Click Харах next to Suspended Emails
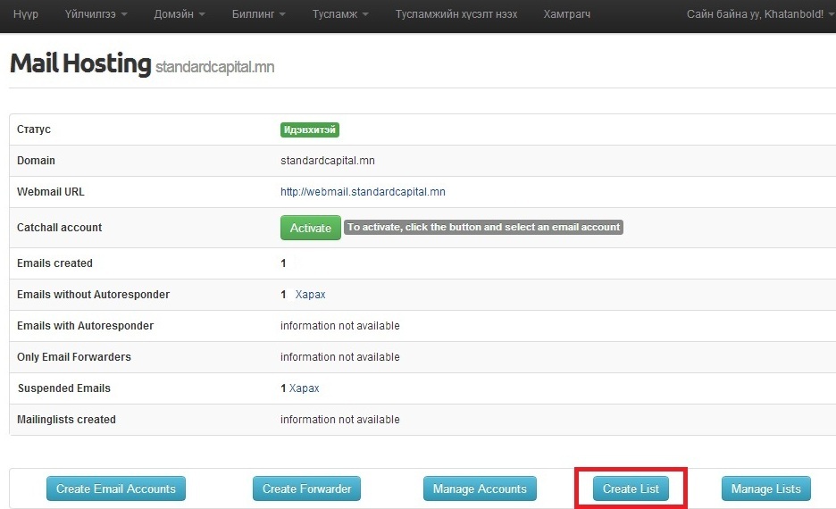This screenshot has height=509, width=836. [304, 388]
